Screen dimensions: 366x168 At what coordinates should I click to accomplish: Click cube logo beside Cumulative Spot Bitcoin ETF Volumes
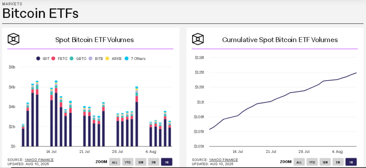coord(198,39)
